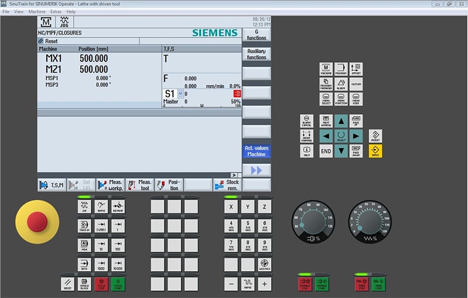Click the green SPINDLE START key
Viewport: 468px width, 298px height.
coord(321,284)
